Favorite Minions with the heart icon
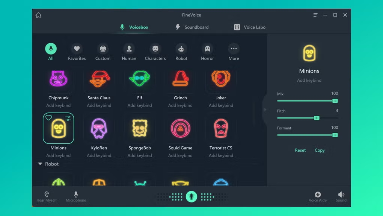383x216 pixels. (49, 118)
